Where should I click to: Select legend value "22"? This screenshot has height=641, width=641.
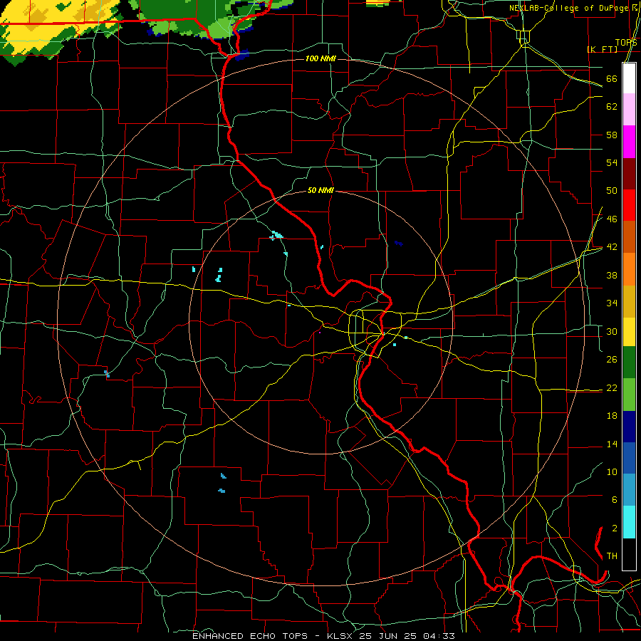[x=612, y=387]
